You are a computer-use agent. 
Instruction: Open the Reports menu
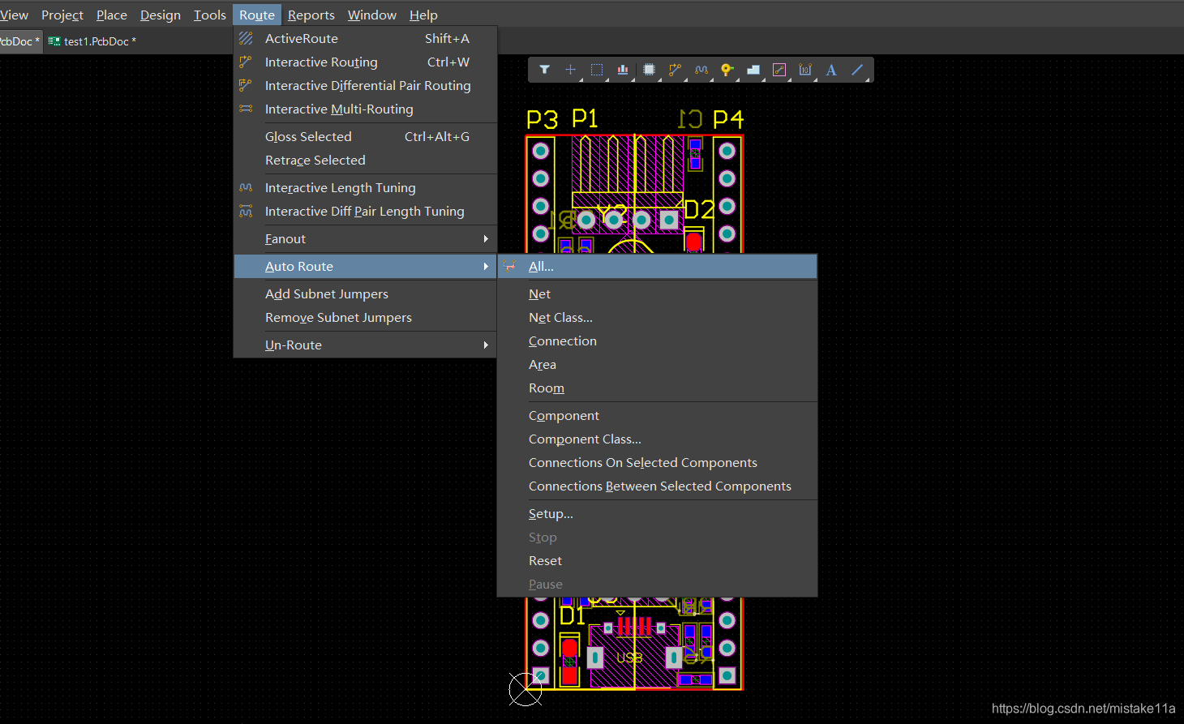coord(311,15)
